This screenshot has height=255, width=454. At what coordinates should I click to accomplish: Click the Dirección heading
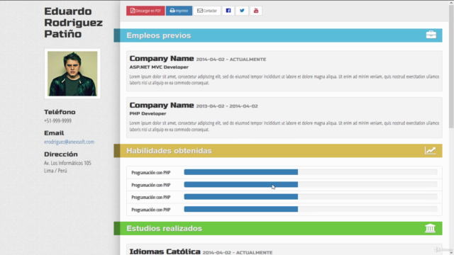click(x=61, y=154)
